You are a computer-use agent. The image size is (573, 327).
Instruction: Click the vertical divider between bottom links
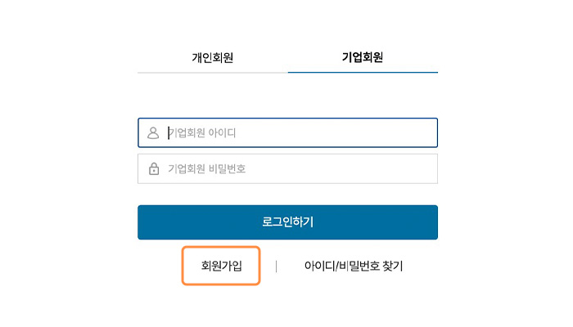point(277,266)
